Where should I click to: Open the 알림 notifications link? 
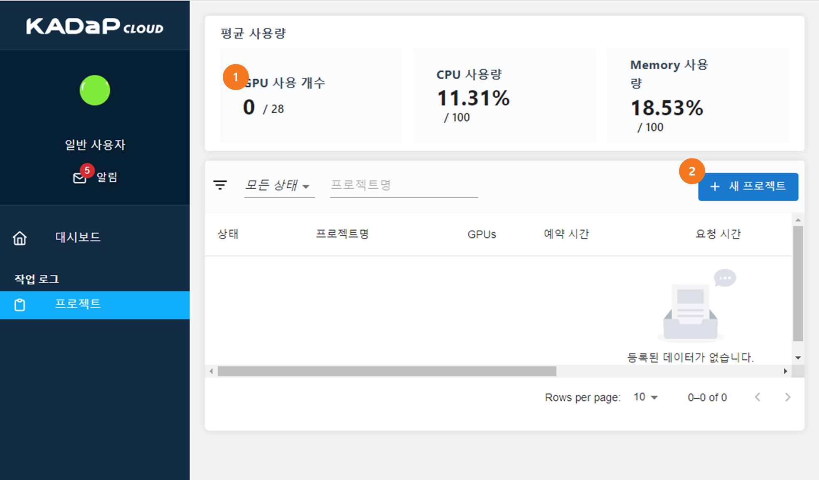pos(107,177)
